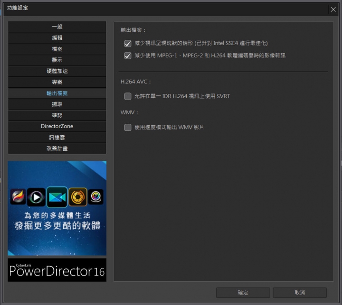The width and height of the screenshot is (342, 305).
Task: Select the 專案 settings category
Action: [57, 82]
